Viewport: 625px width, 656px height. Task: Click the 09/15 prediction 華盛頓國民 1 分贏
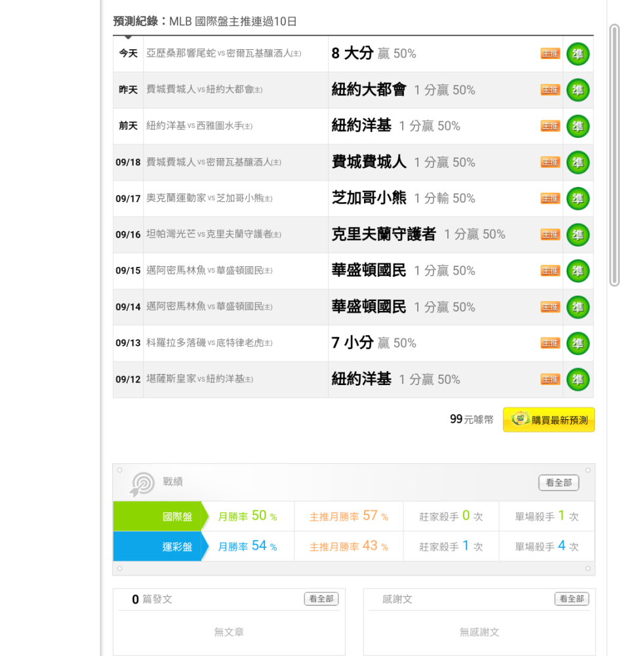(x=404, y=270)
